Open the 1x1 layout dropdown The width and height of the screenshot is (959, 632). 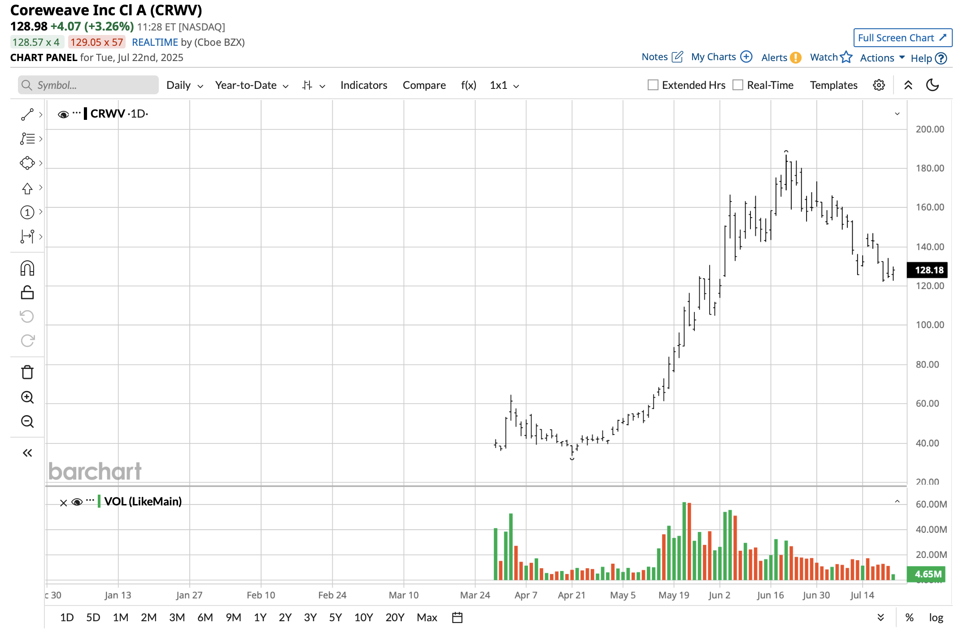[x=504, y=85]
